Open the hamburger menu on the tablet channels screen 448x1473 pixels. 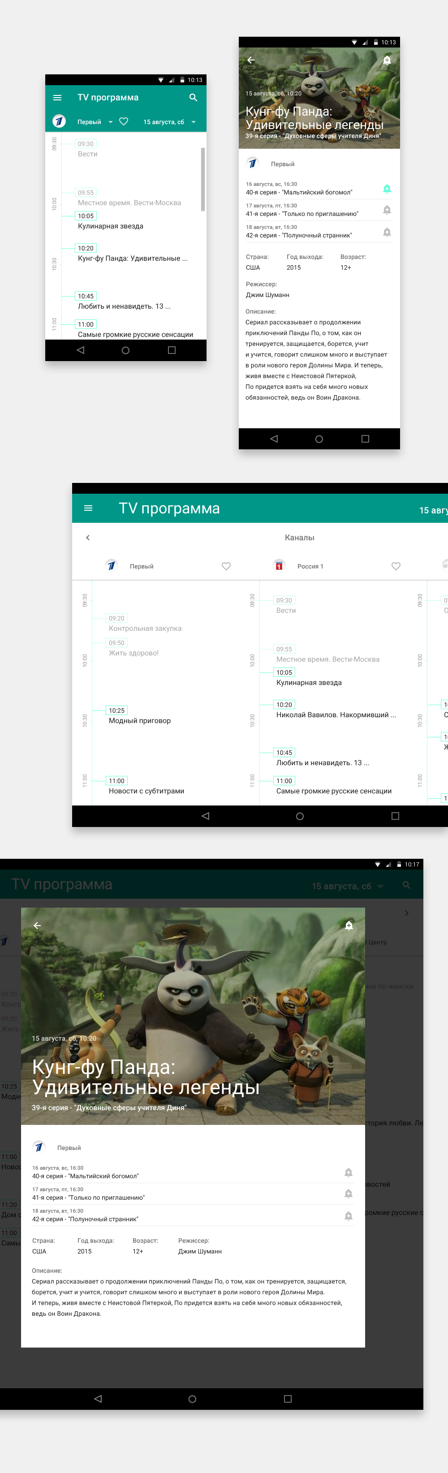(88, 508)
